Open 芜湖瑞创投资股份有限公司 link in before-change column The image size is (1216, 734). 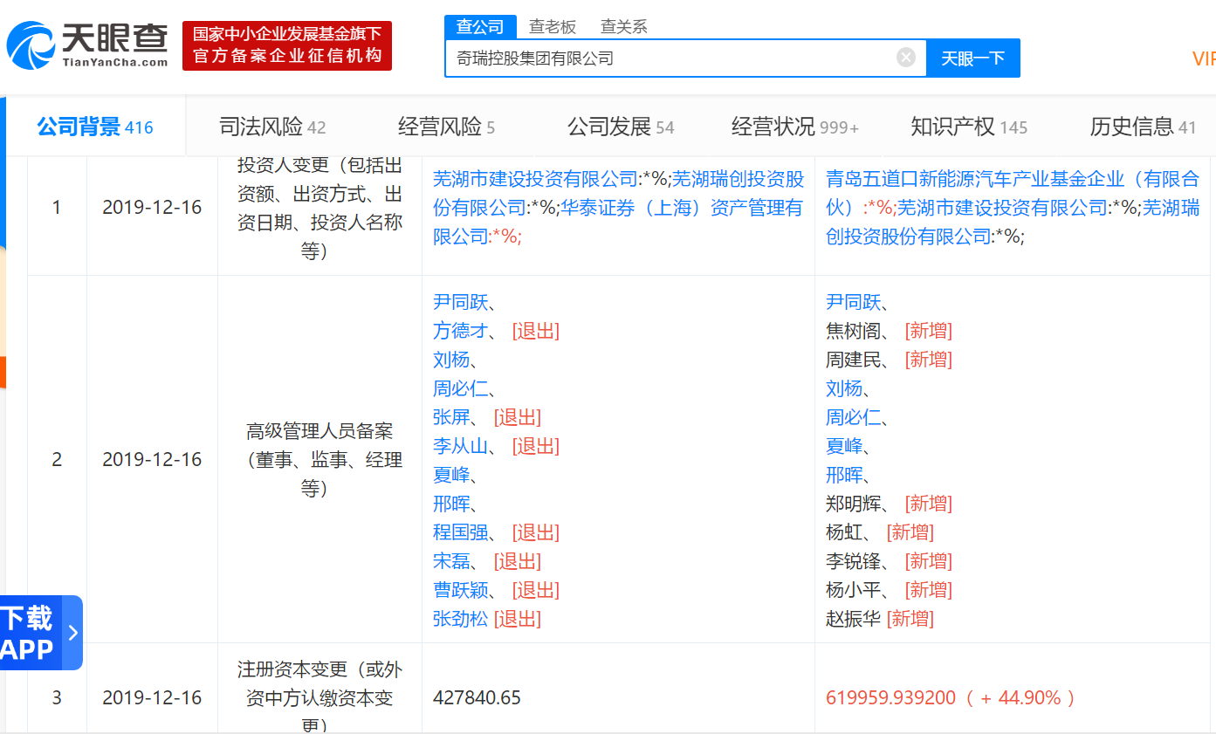pos(619,194)
